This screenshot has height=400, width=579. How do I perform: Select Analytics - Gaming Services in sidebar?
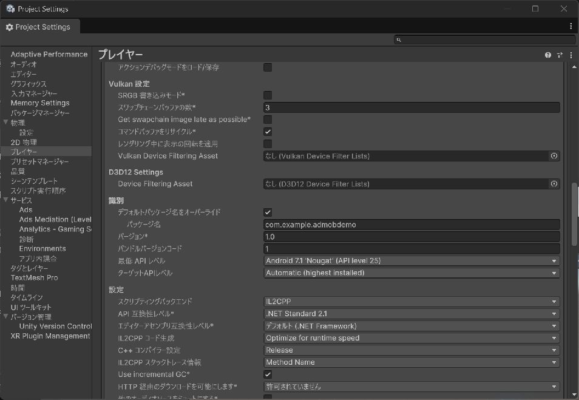tap(55, 229)
